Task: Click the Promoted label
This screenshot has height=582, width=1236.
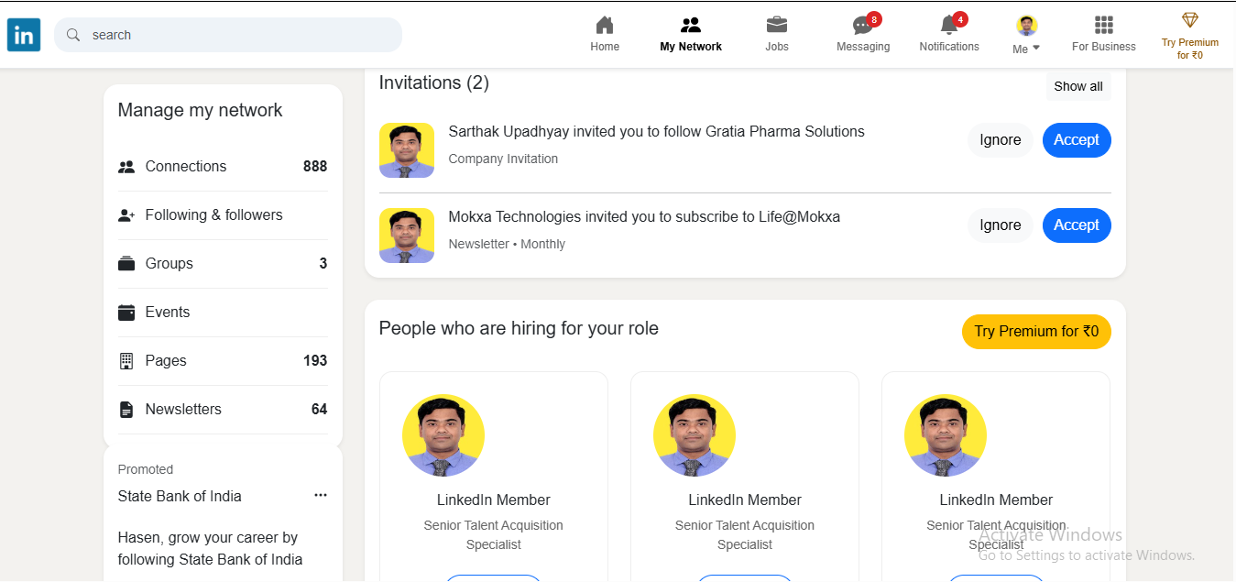Action: click(x=146, y=470)
